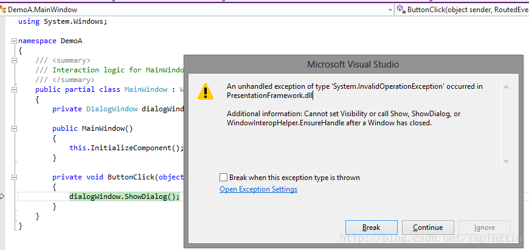Collapse the summary comment region
Viewport: 529px width, 250px height.
[x=14, y=61]
